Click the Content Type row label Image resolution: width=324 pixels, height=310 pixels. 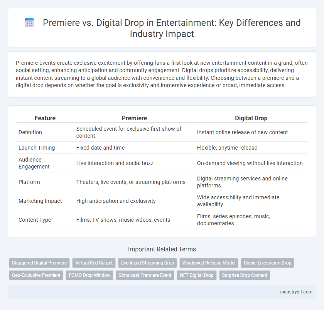pyautogui.click(x=35, y=220)
